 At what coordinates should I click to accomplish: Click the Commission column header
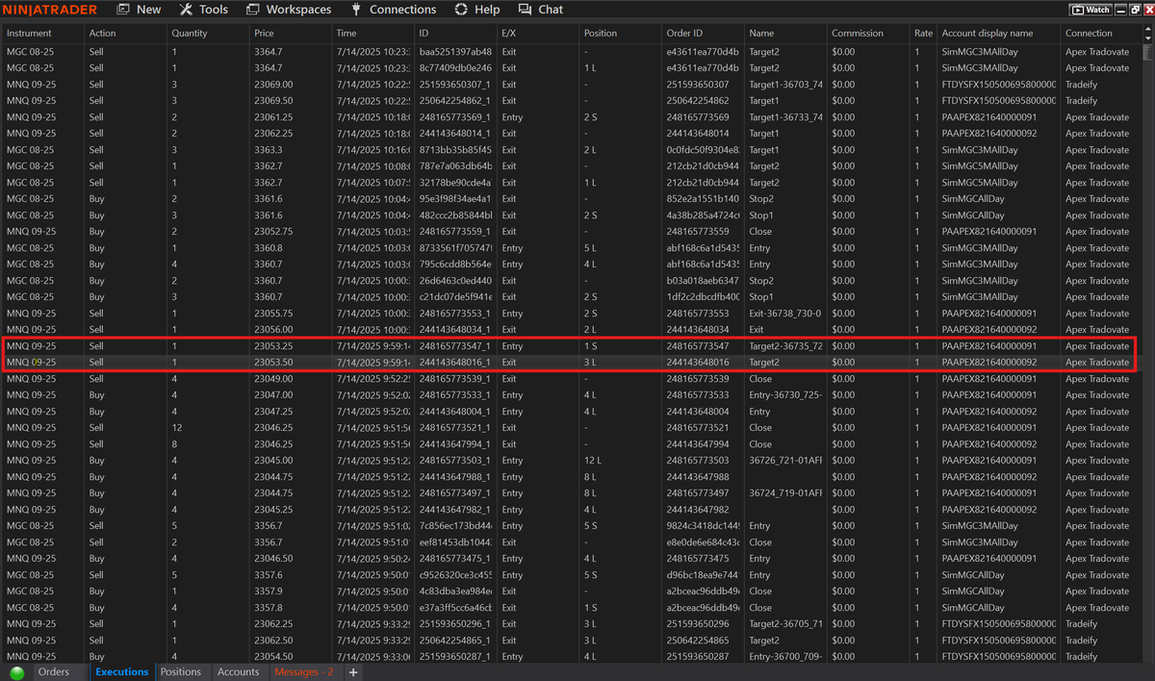click(869, 33)
